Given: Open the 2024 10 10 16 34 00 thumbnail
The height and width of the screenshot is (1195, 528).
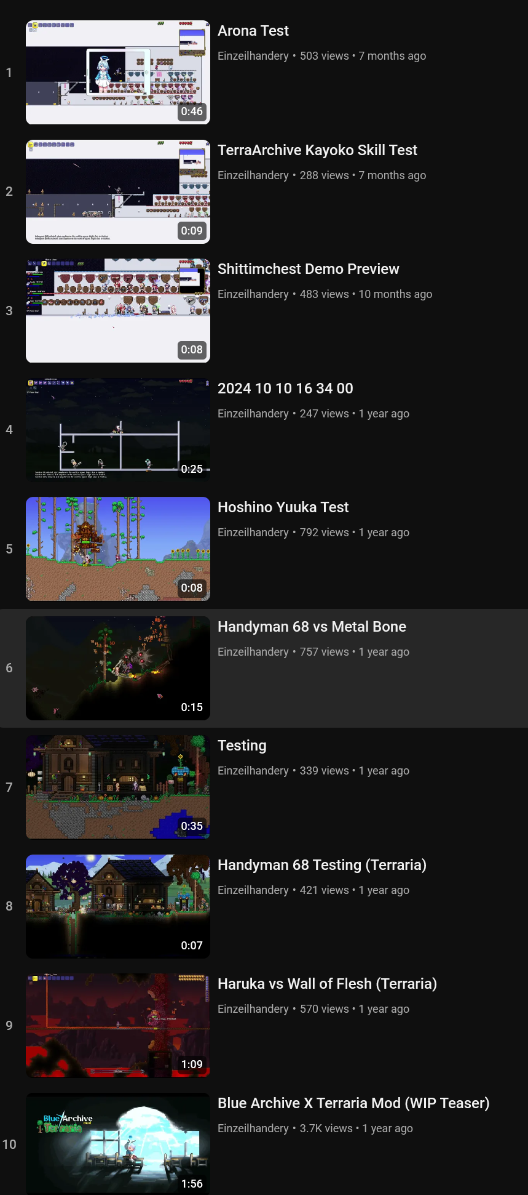Looking at the screenshot, I should 118,430.
